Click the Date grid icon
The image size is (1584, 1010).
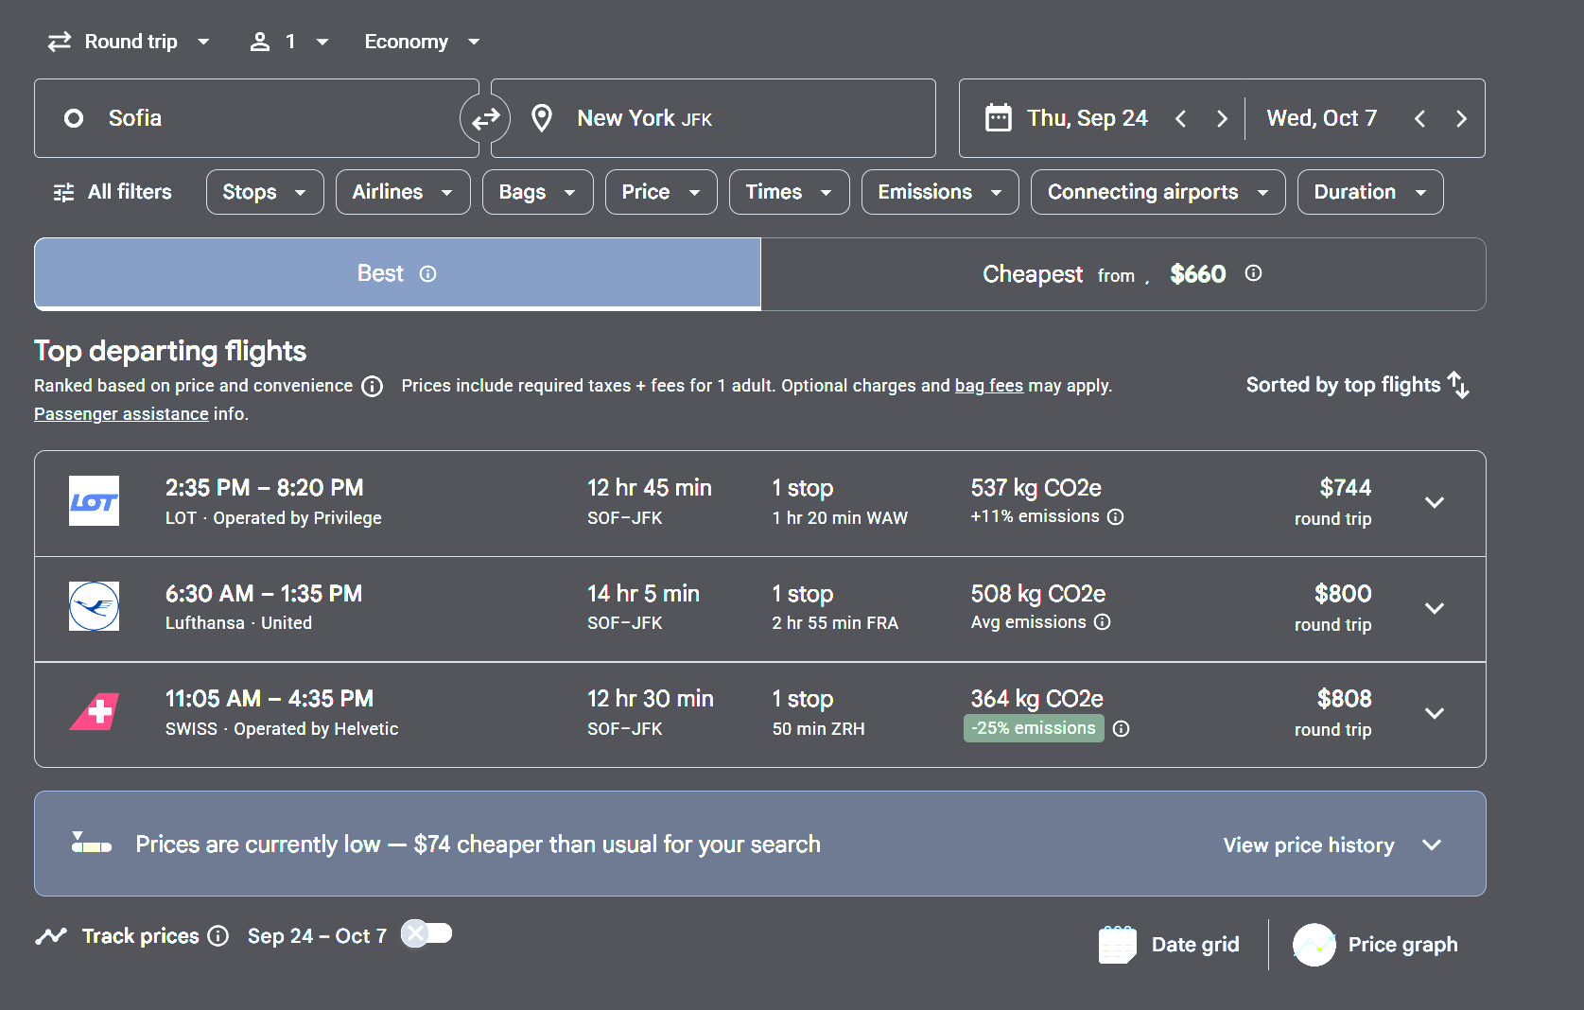1118,945
